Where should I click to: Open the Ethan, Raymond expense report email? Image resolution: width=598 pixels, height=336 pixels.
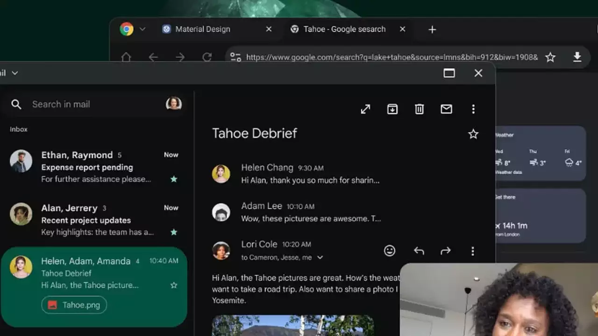pyautogui.click(x=94, y=167)
